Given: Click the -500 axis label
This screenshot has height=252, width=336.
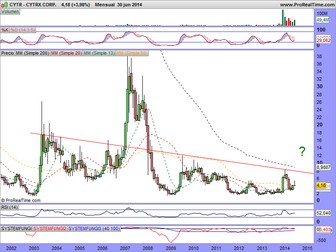Looking at the screenshot, I should 321,240.
